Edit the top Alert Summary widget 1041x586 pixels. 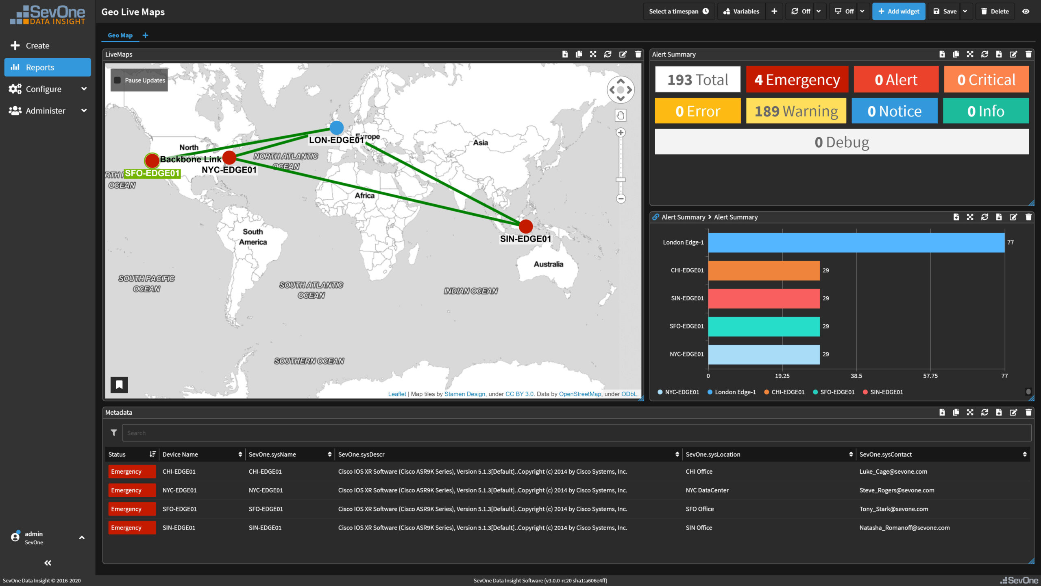(1013, 54)
